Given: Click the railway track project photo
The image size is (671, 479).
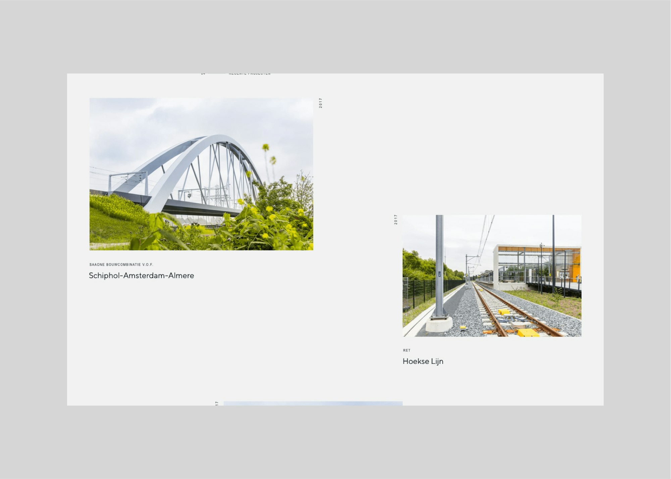Looking at the screenshot, I should coord(492,276).
